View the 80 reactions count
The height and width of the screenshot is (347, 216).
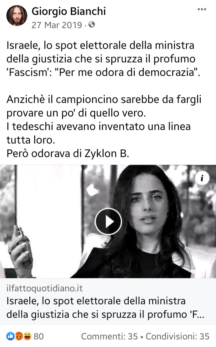click(39, 336)
